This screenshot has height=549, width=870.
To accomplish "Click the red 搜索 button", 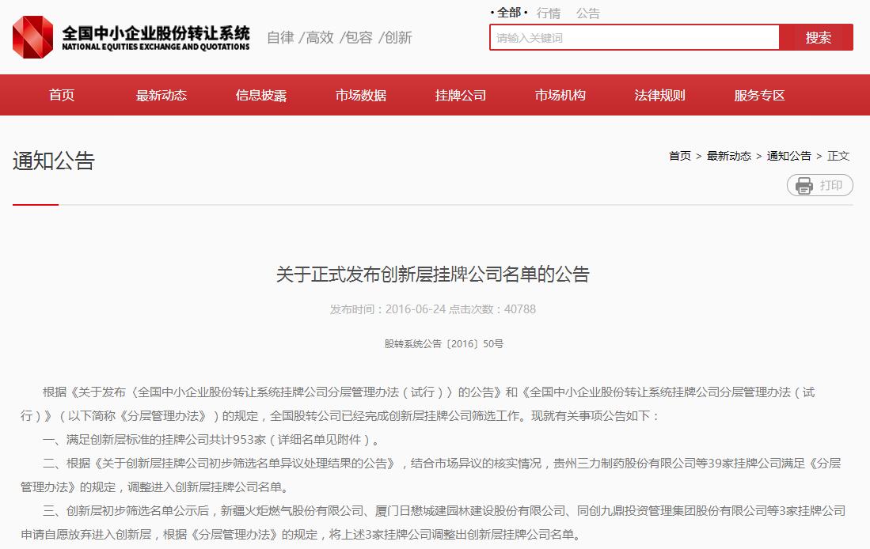I will click(x=817, y=37).
